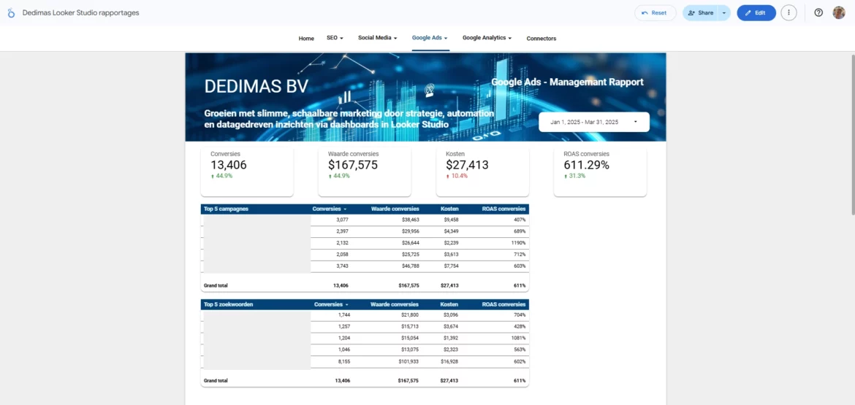Image resolution: width=855 pixels, height=405 pixels.
Task: Select campaign conversions cell 2,058
Action: point(342,254)
